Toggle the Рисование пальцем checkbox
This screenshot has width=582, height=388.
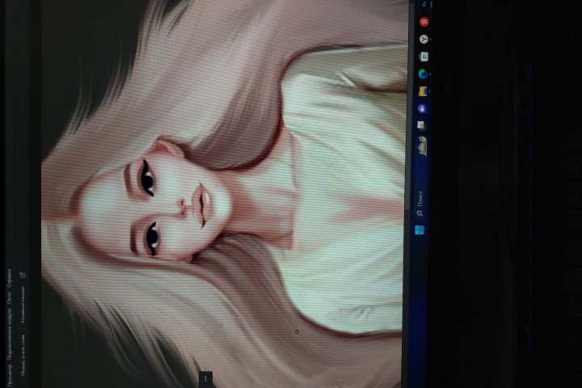pos(23,327)
